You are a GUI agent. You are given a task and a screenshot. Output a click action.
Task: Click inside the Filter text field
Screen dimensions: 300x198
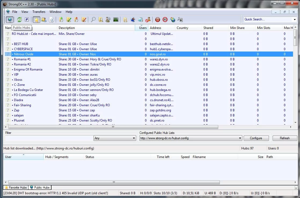(49, 138)
